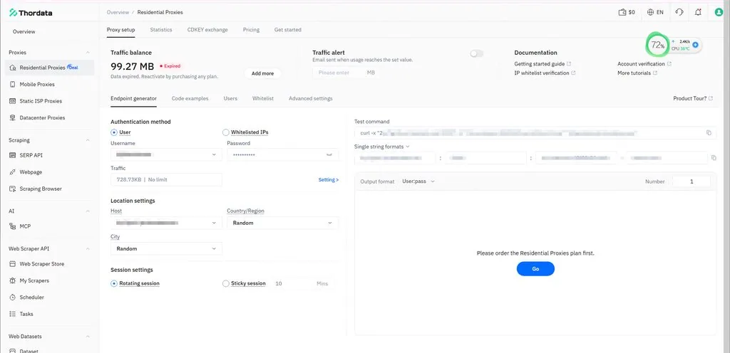Screen dimensions: 730x353
Task: Collapse the Scraping sidebar section
Action: click(88, 140)
